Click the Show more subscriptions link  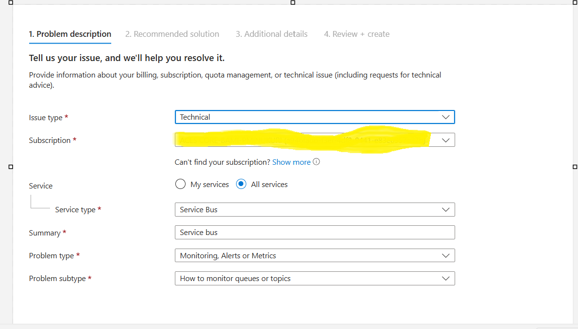tap(291, 162)
